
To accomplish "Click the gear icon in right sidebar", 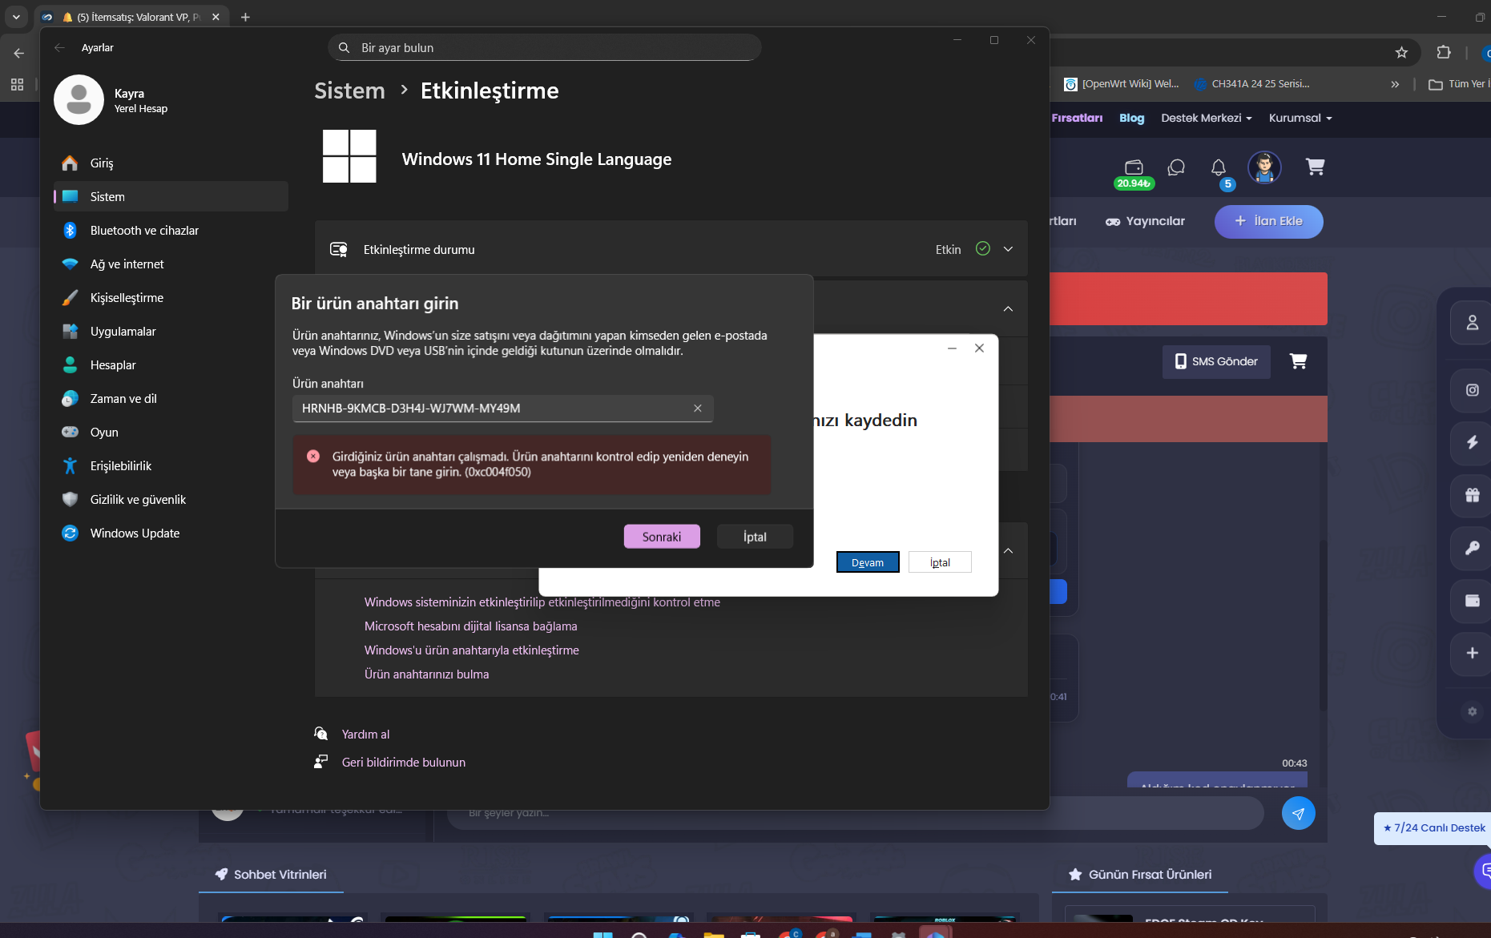I will point(1472,711).
